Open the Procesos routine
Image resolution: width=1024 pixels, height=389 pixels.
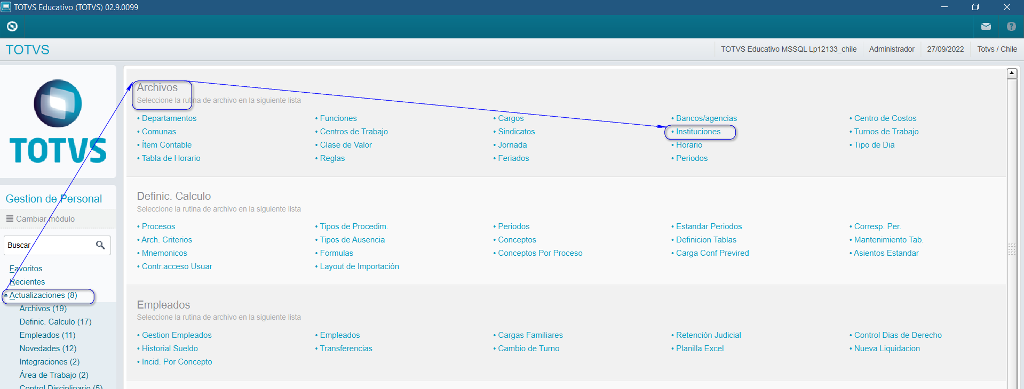coord(158,226)
